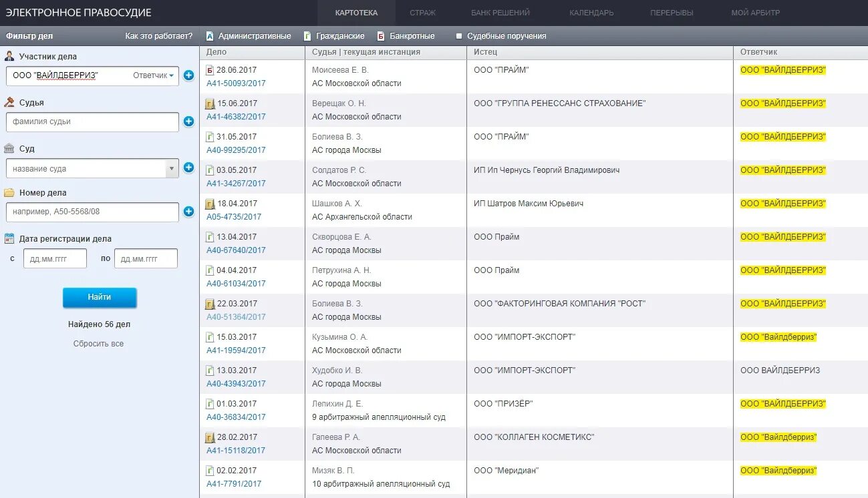Viewport: 868px width, 498px height.
Task: Open the ПЕРЕРЫВЫ tab
Action: pos(672,13)
